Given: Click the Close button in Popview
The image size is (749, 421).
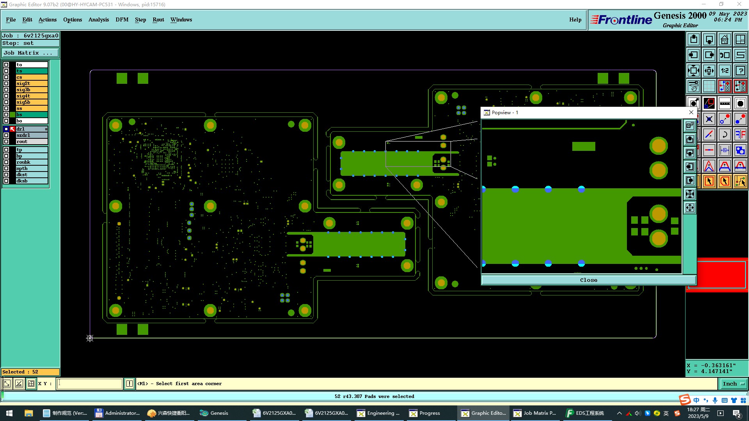Looking at the screenshot, I should (x=588, y=280).
